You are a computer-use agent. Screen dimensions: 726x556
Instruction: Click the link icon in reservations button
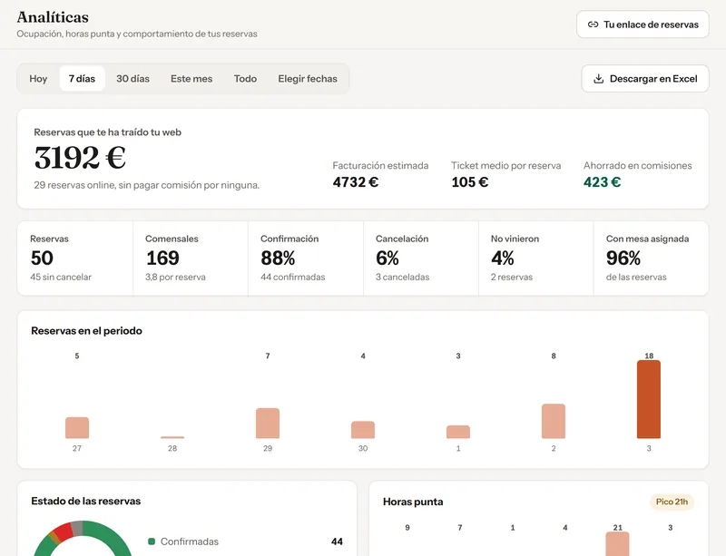pyautogui.click(x=593, y=24)
